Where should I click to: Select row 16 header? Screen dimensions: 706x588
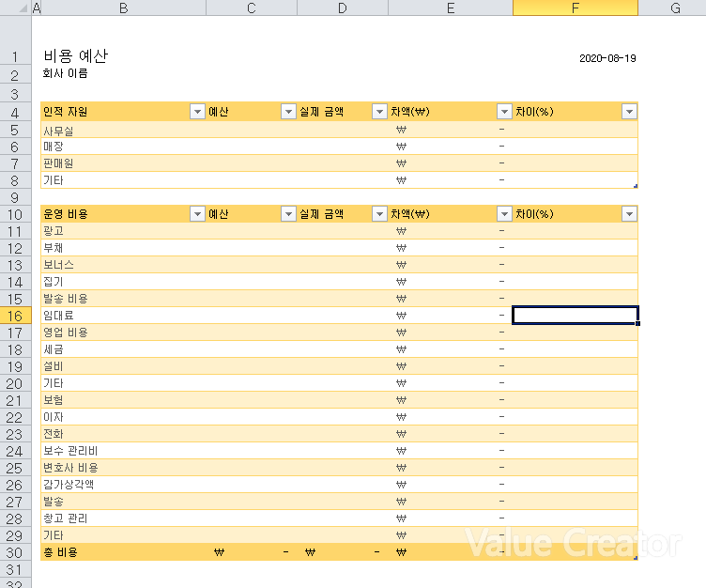[x=15, y=316]
